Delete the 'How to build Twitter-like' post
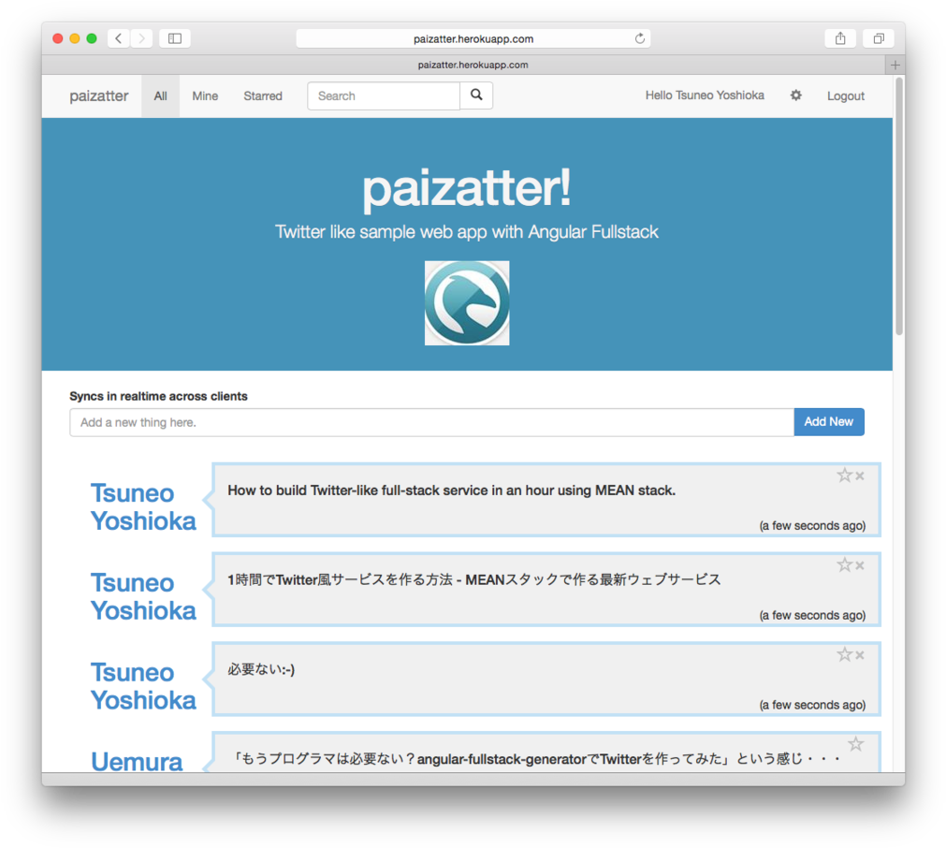The width and height of the screenshot is (946, 848). 860,476
